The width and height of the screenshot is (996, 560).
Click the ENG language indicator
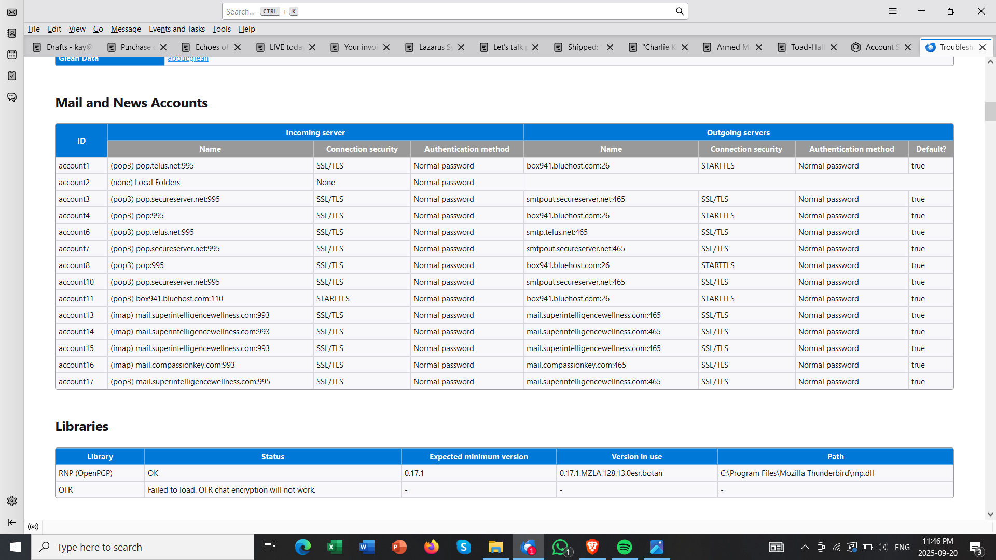tap(902, 547)
